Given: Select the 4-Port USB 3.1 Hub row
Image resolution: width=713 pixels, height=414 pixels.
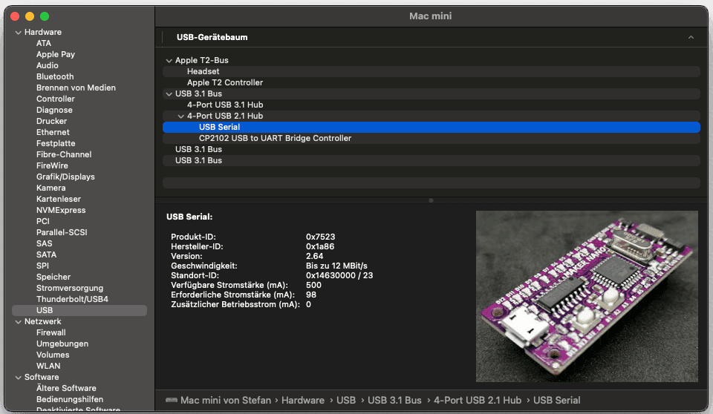Looking at the screenshot, I should (431, 105).
